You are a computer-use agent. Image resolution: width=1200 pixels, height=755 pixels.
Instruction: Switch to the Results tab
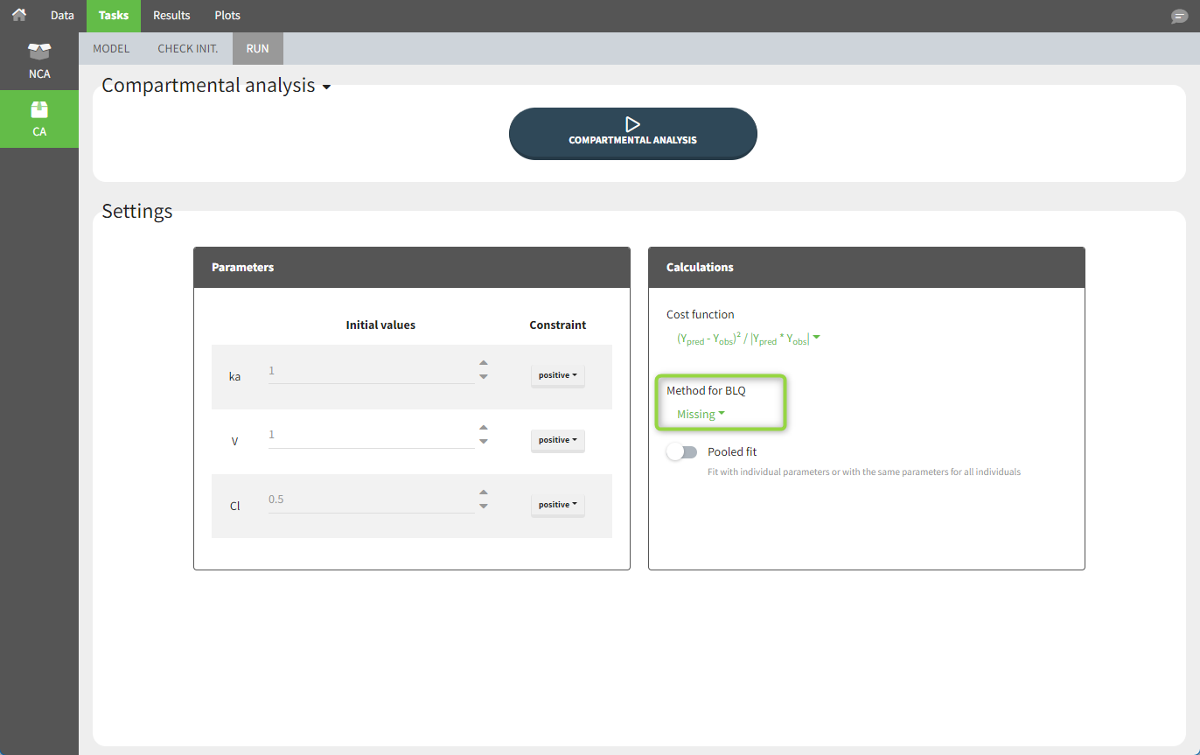coord(171,16)
